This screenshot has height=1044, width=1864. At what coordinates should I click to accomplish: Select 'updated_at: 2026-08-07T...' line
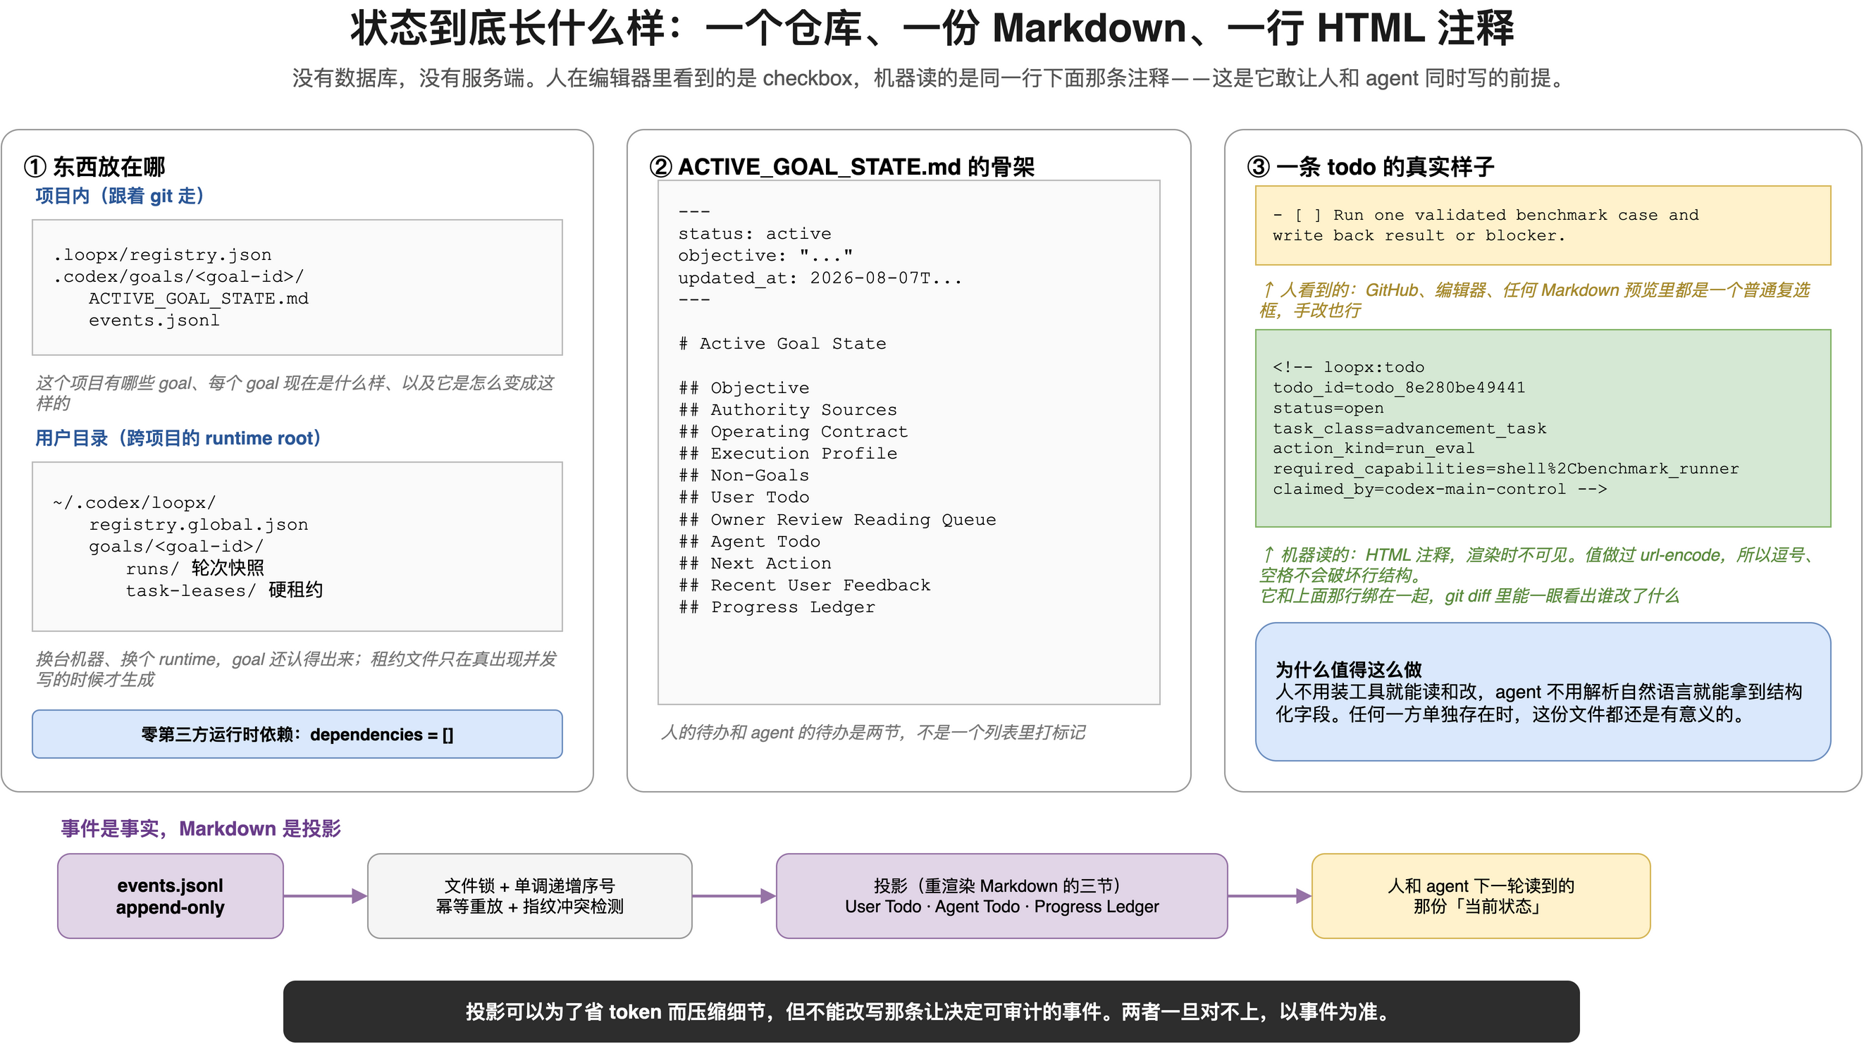(x=820, y=278)
